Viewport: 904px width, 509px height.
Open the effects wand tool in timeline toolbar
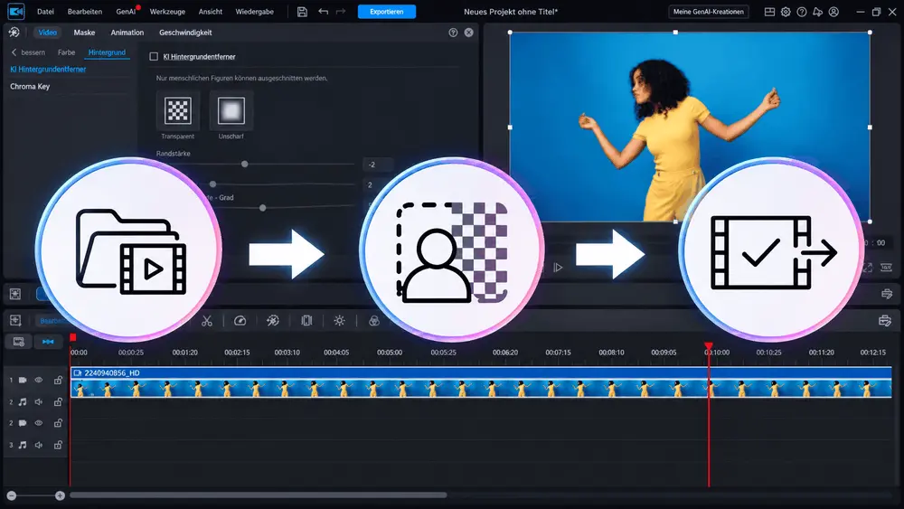coord(273,321)
